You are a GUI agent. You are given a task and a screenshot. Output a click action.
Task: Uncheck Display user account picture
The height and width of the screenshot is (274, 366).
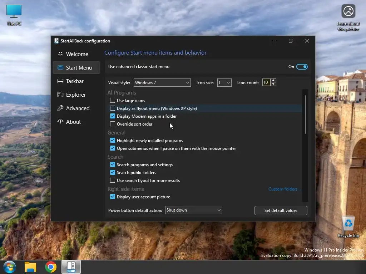click(113, 197)
